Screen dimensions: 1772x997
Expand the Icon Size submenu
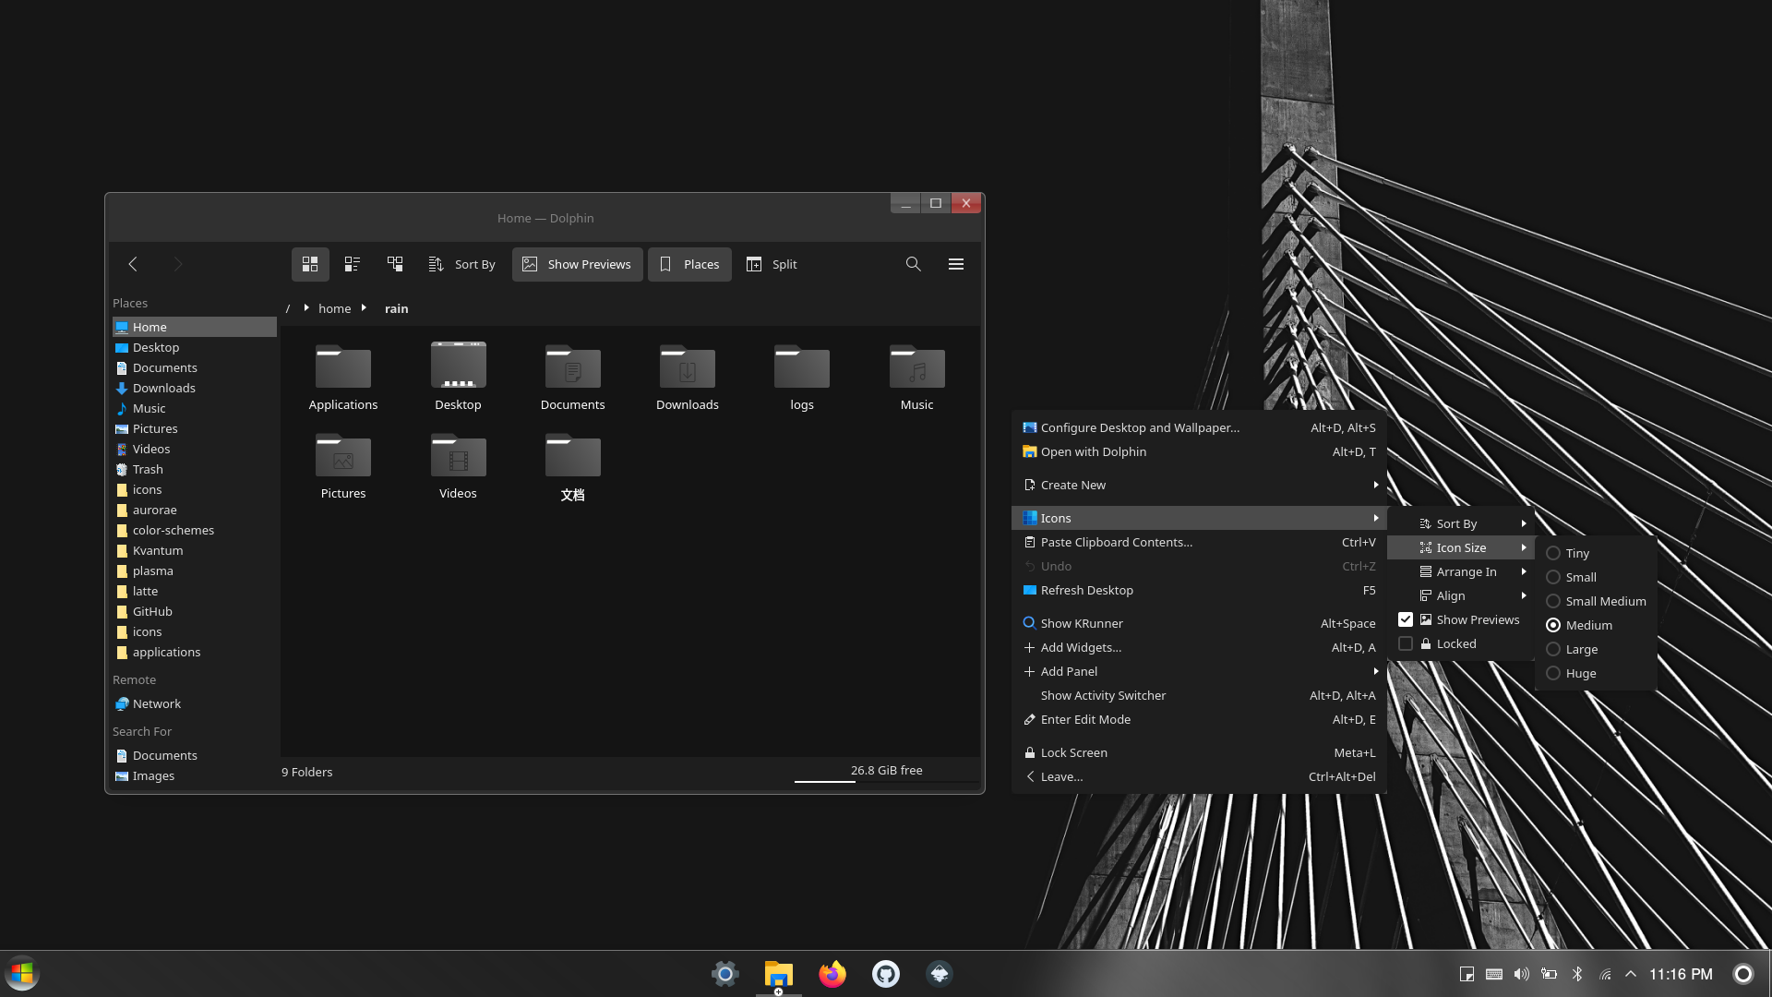(1461, 547)
